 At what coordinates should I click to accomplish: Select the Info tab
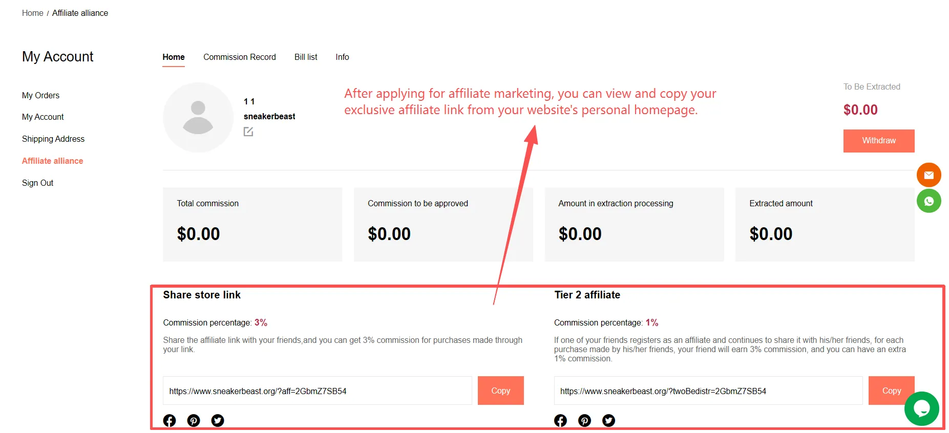(x=342, y=57)
